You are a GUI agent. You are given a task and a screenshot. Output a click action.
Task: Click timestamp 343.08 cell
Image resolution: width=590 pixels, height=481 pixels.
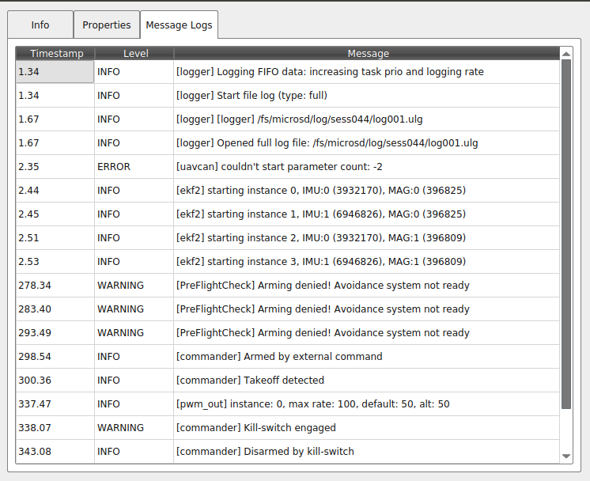pyautogui.click(x=55, y=451)
